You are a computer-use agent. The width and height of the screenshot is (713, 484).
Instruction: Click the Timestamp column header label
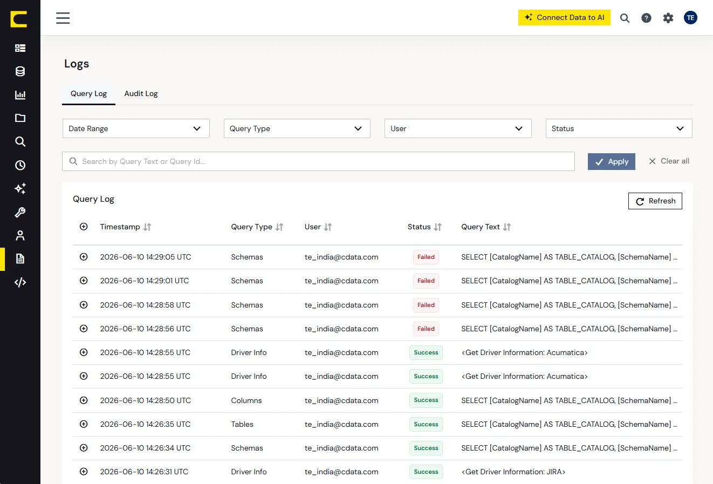(x=120, y=227)
